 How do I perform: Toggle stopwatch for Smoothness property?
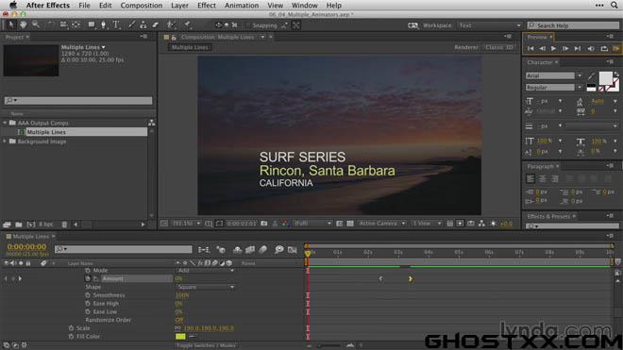(x=88, y=295)
